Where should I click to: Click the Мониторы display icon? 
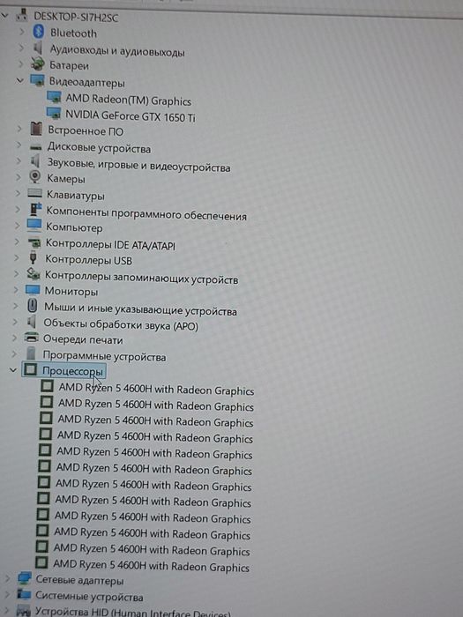coord(33,290)
